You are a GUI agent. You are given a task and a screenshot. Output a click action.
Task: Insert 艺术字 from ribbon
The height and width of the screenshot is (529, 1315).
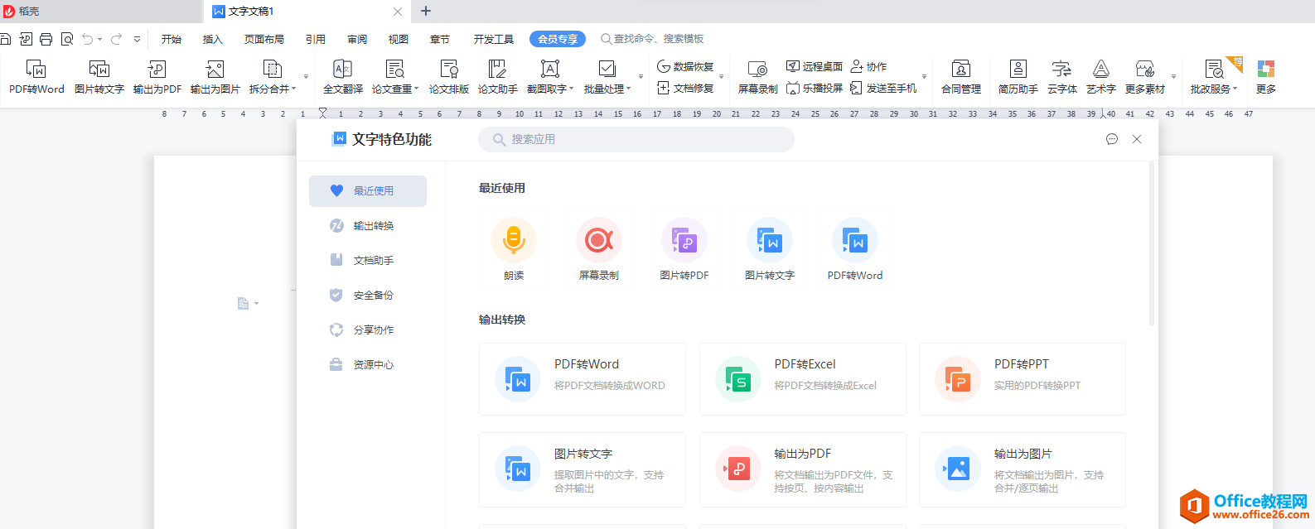[1101, 76]
